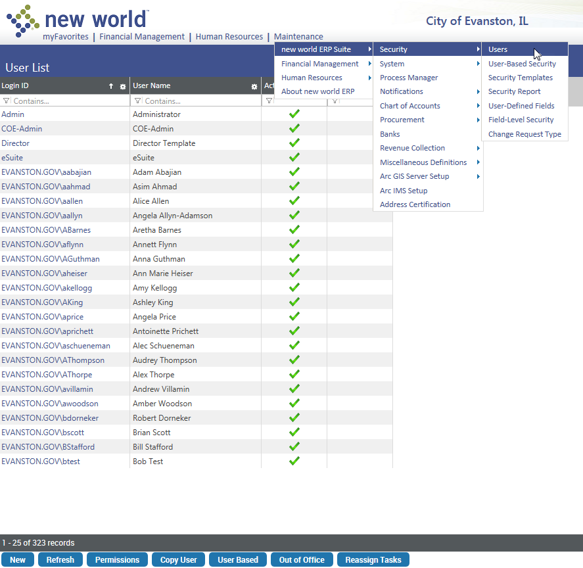Click the filter funnel on Login ID column

click(6, 101)
